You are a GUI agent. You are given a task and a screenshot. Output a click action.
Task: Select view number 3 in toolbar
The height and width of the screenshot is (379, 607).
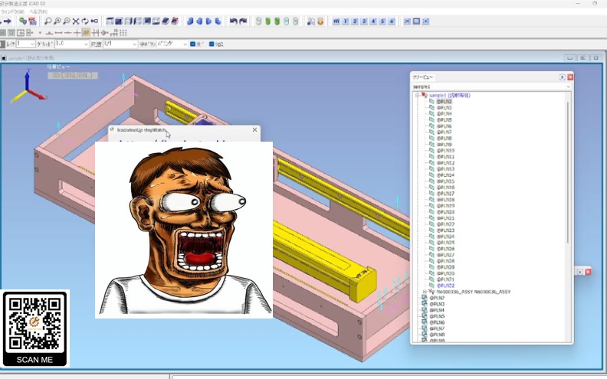[364, 21]
